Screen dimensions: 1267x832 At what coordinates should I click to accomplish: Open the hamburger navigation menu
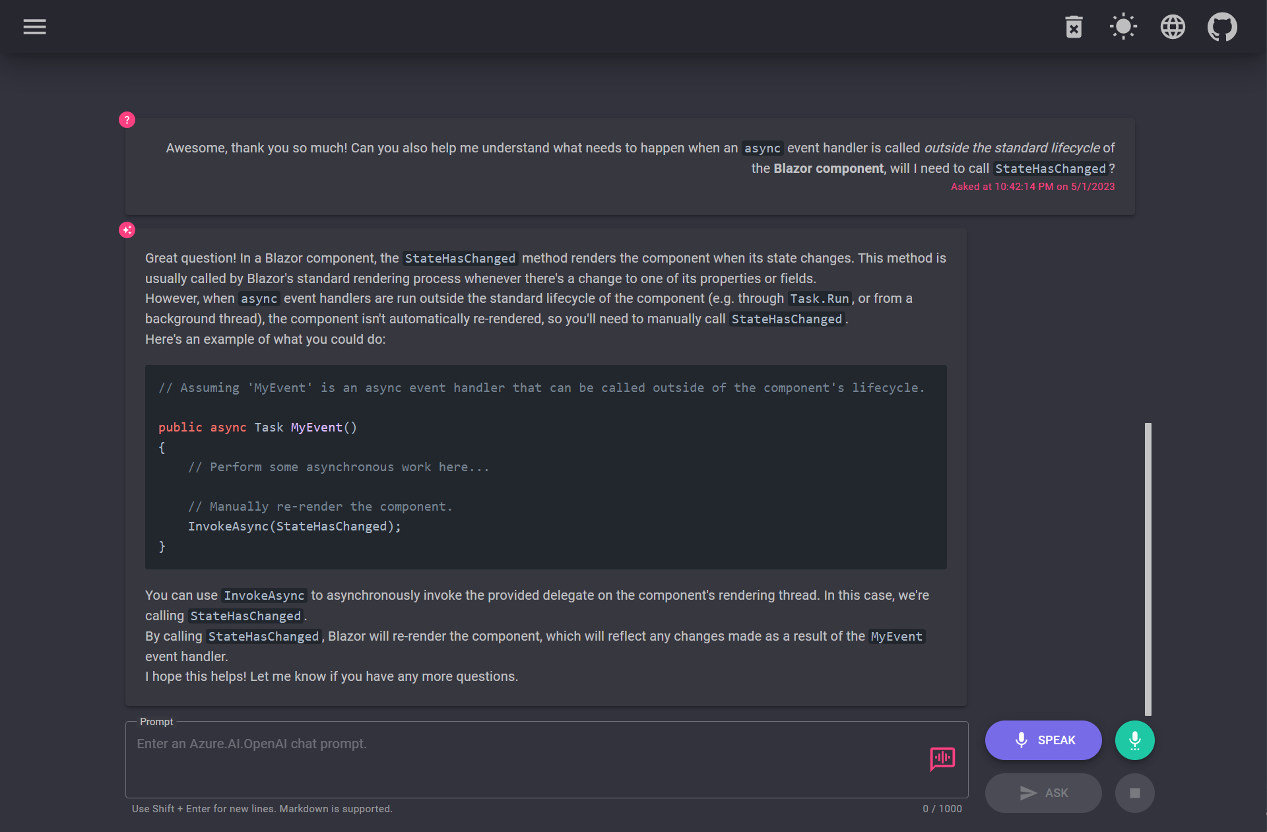(x=34, y=27)
